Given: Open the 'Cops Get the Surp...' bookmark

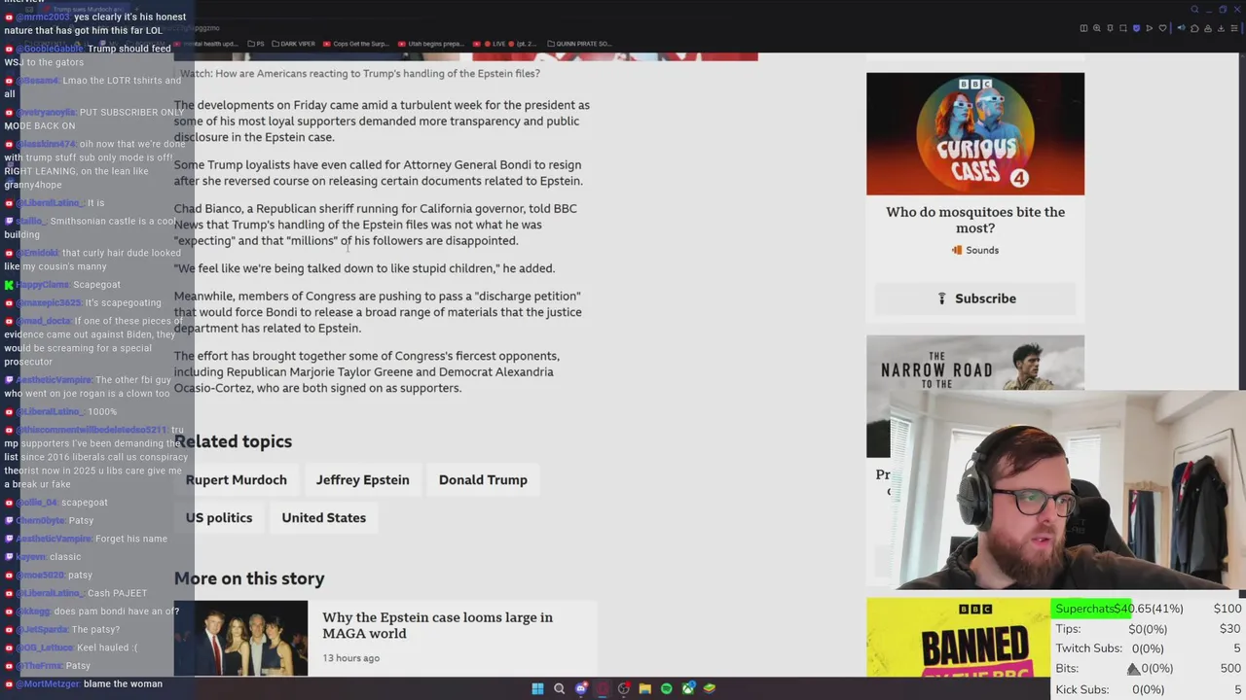Looking at the screenshot, I should (355, 44).
